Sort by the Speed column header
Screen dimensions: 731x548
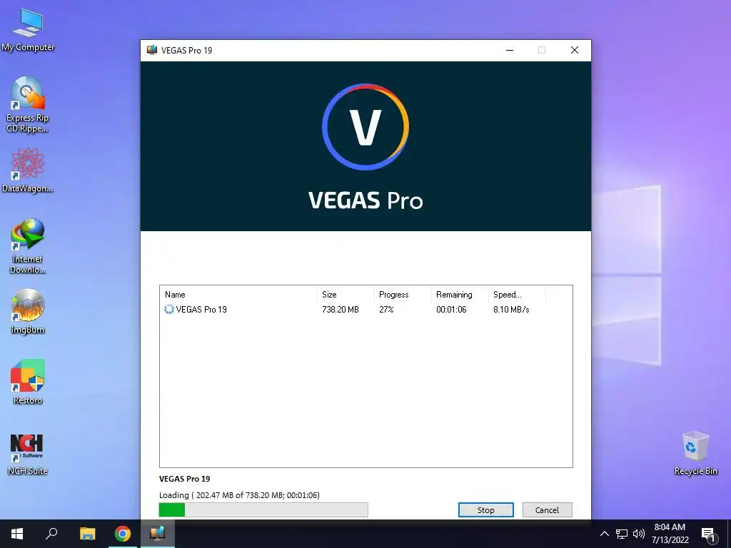(x=517, y=295)
